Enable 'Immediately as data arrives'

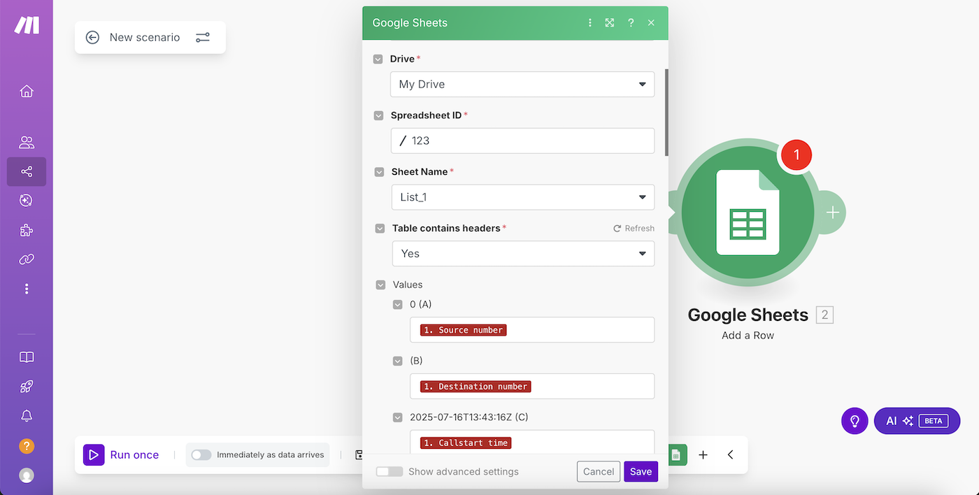click(201, 454)
